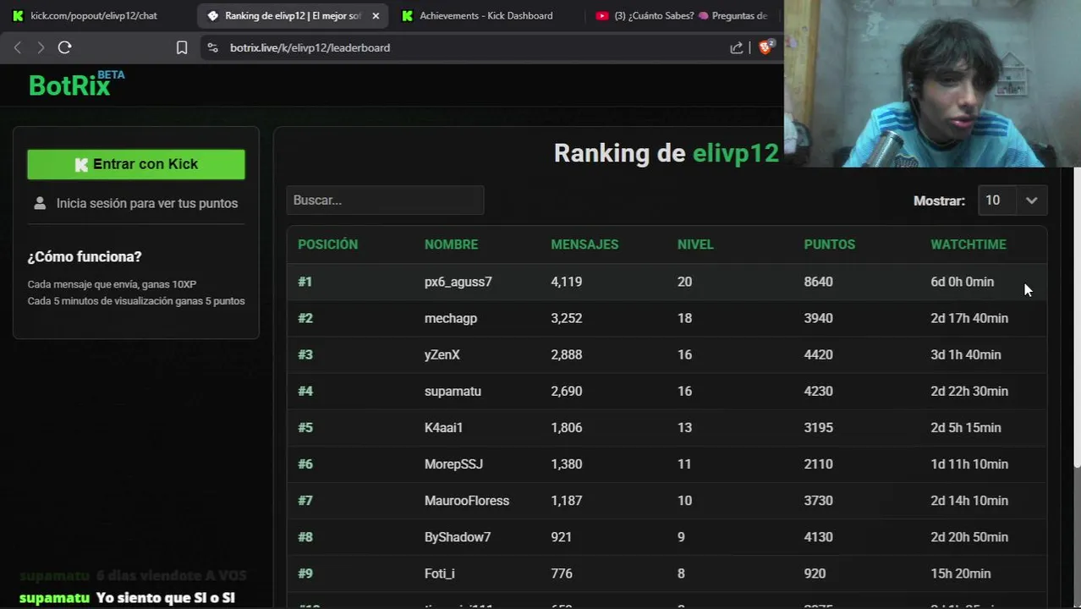Select user mechagp in ranking
This screenshot has width=1081, height=609.
[451, 318]
